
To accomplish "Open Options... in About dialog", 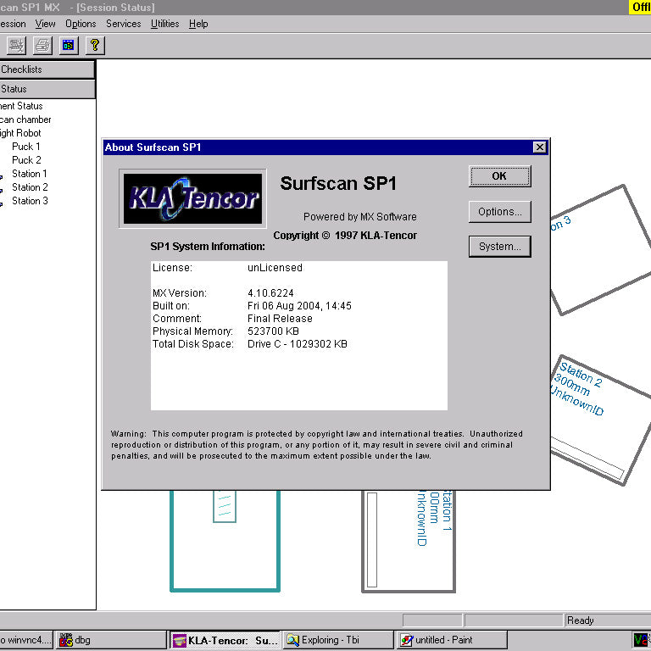I will [x=500, y=212].
